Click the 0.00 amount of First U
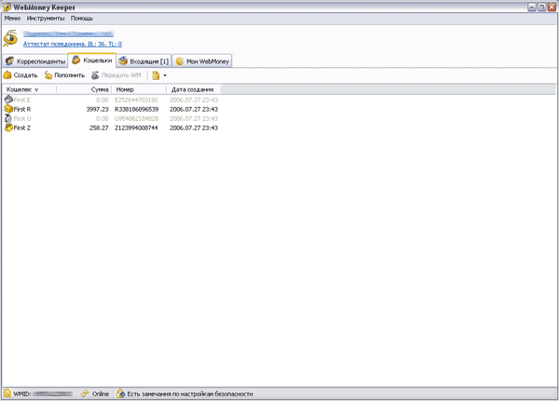559x401 pixels. click(102, 118)
